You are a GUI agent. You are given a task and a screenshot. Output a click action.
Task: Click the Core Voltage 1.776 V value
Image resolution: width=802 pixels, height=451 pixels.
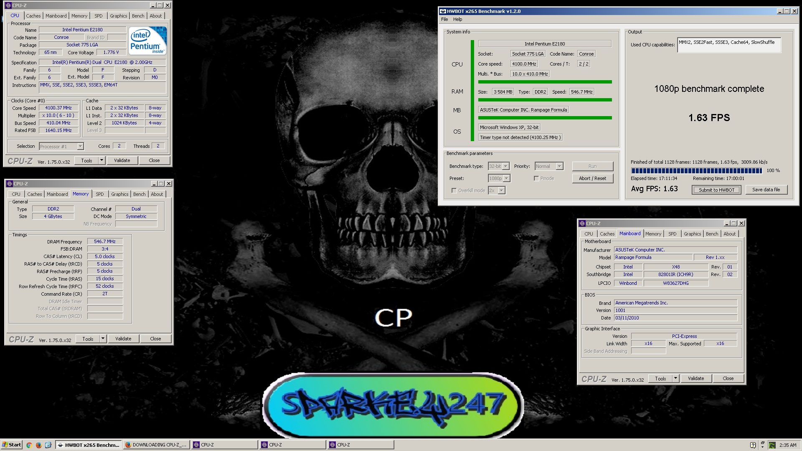coord(111,52)
